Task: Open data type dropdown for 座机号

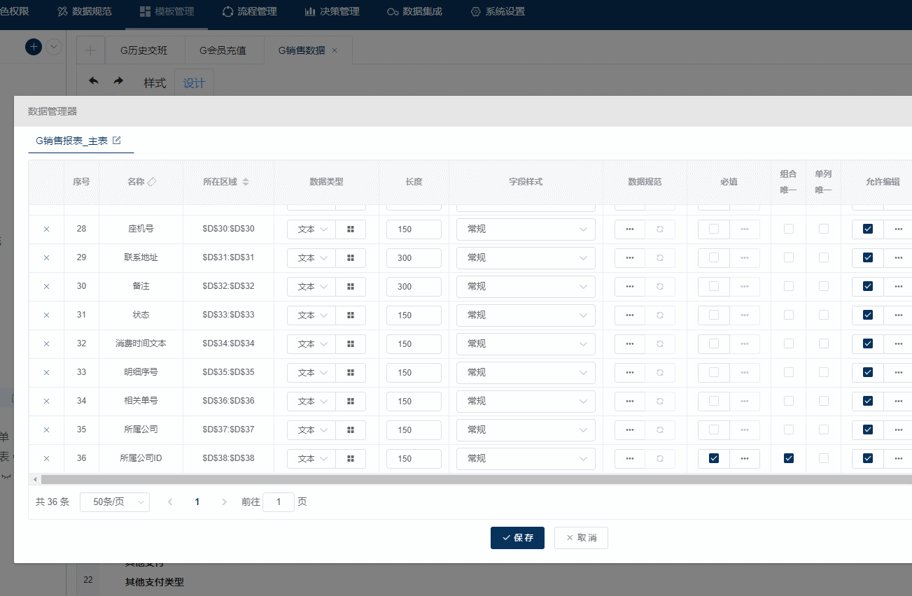Action: pos(311,229)
